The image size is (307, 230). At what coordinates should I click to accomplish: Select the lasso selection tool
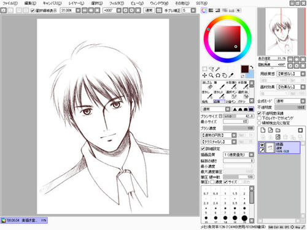point(211,69)
